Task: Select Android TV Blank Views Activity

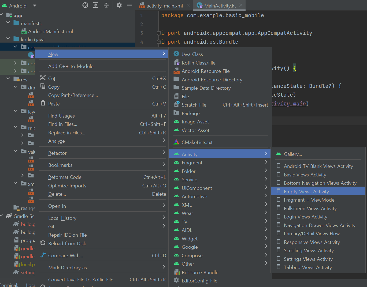Action: click(318, 166)
